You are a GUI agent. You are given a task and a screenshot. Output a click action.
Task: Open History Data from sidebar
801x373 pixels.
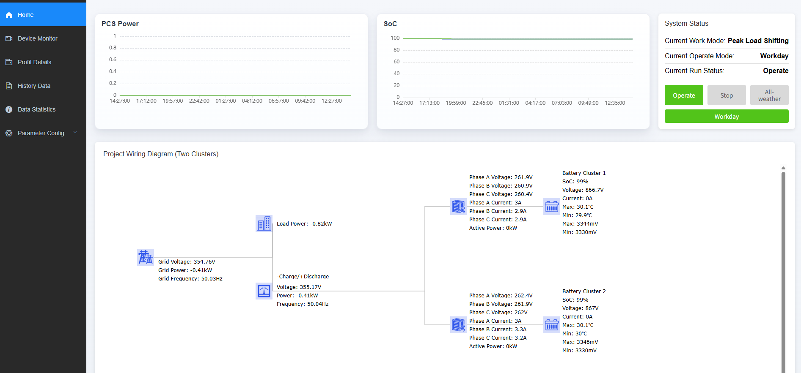pyautogui.click(x=34, y=86)
